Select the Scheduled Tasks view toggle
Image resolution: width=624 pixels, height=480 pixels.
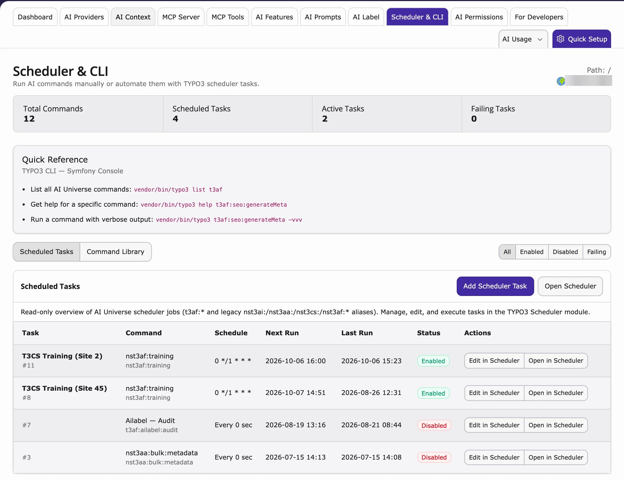click(x=47, y=251)
